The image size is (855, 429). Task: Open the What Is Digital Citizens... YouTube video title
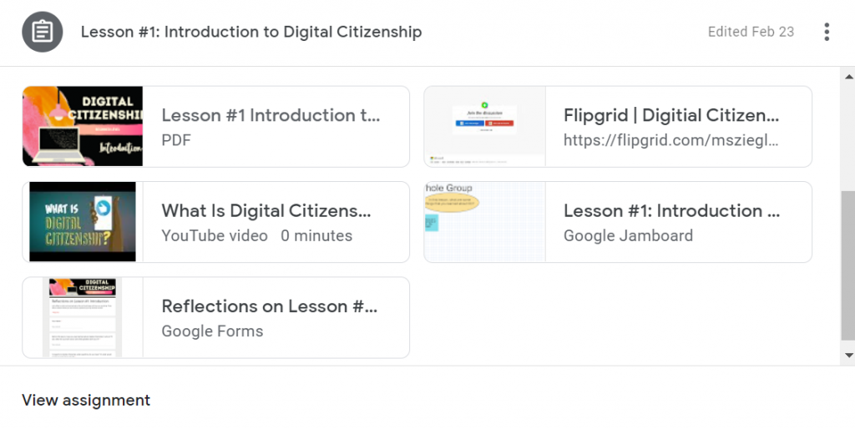266,210
